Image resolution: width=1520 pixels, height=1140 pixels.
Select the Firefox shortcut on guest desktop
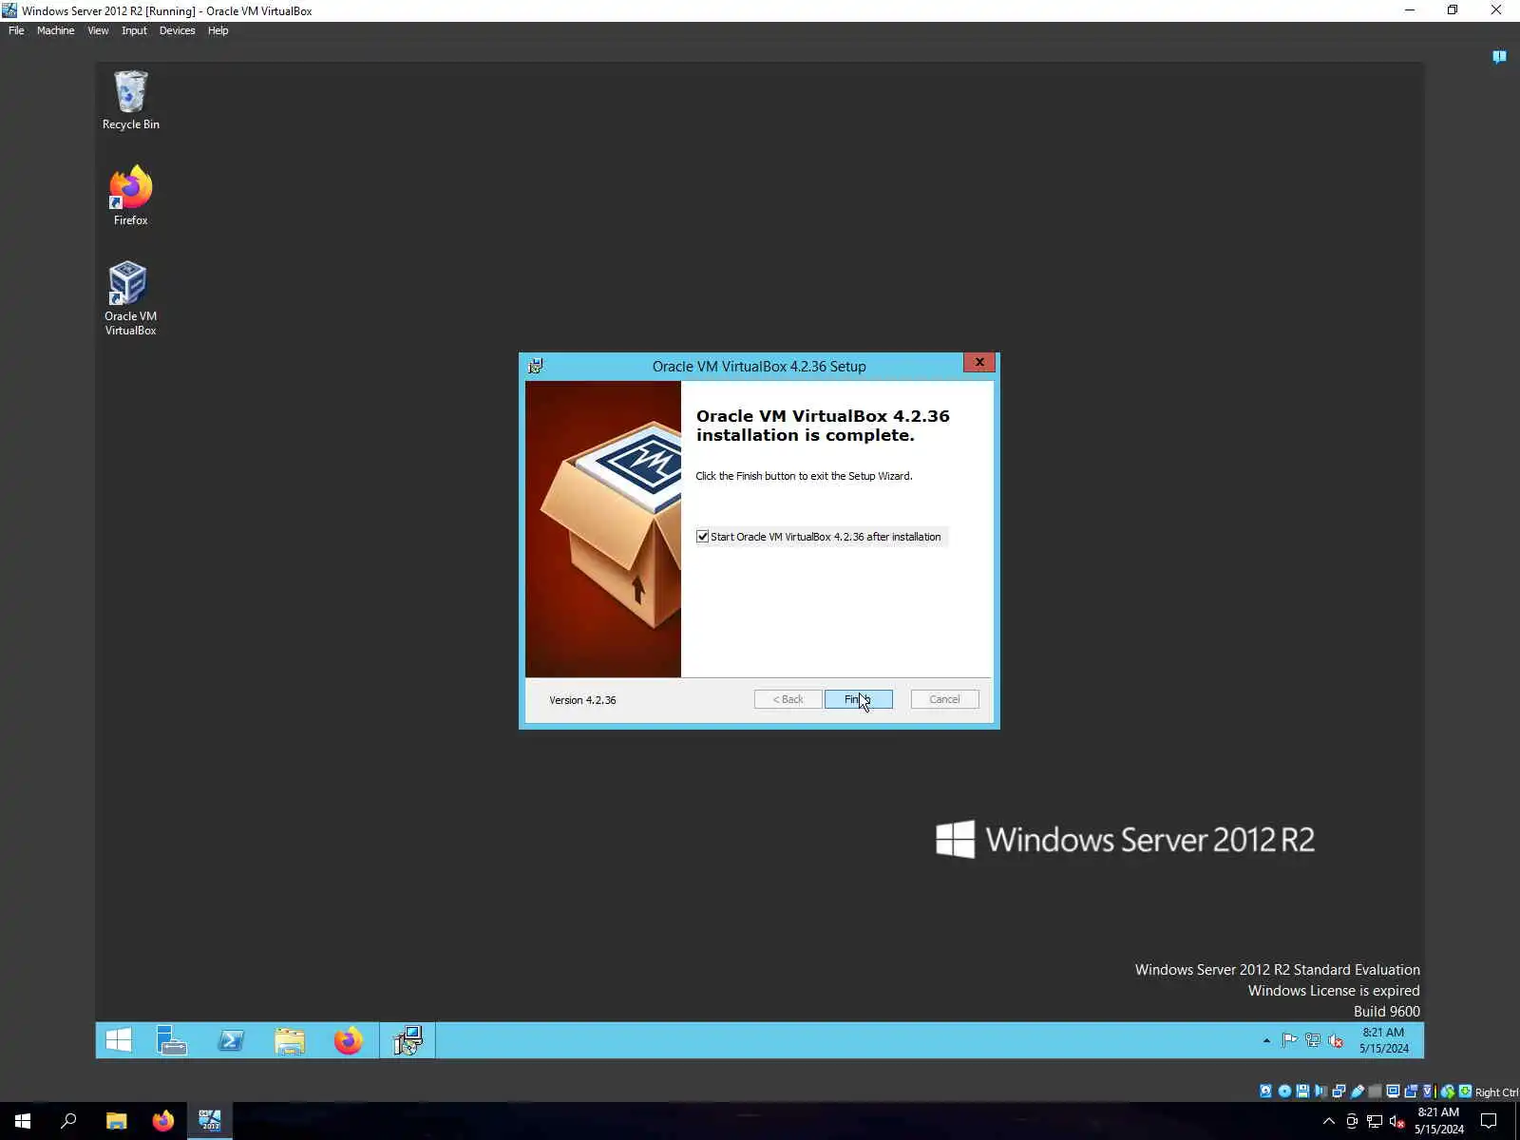[130, 196]
